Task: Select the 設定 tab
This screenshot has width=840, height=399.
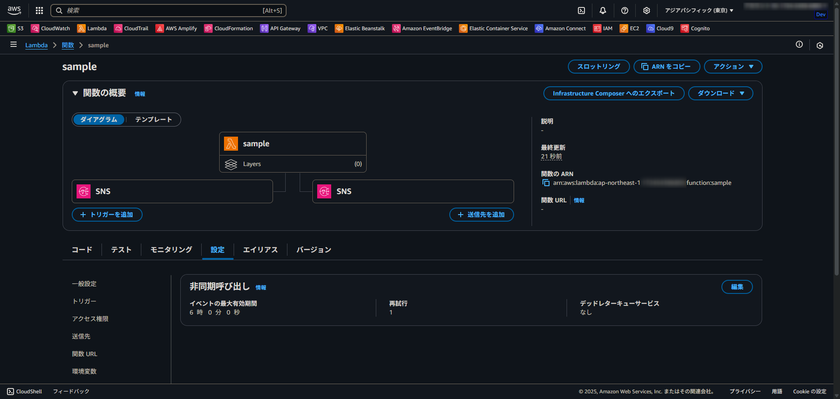Action: pyautogui.click(x=217, y=250)
